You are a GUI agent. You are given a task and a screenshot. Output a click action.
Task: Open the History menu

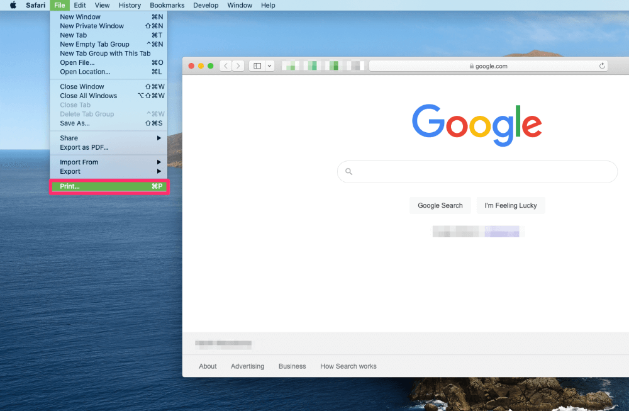130,5
